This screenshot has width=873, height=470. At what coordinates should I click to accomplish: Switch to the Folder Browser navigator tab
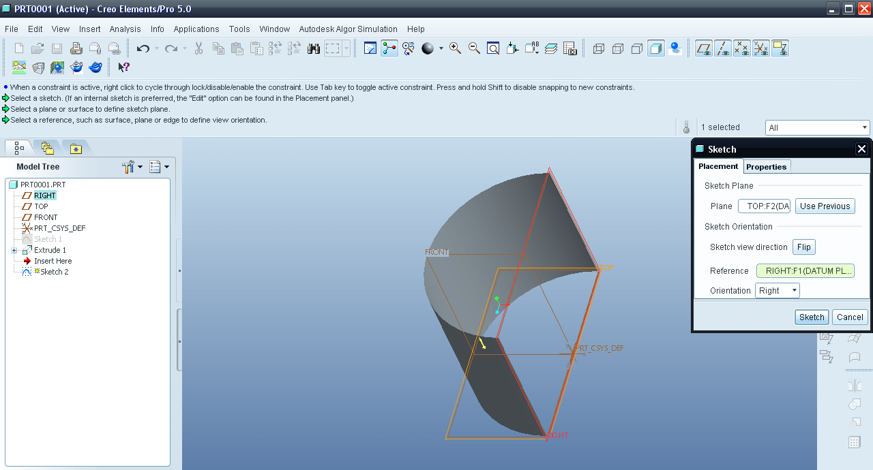(47, 148)
